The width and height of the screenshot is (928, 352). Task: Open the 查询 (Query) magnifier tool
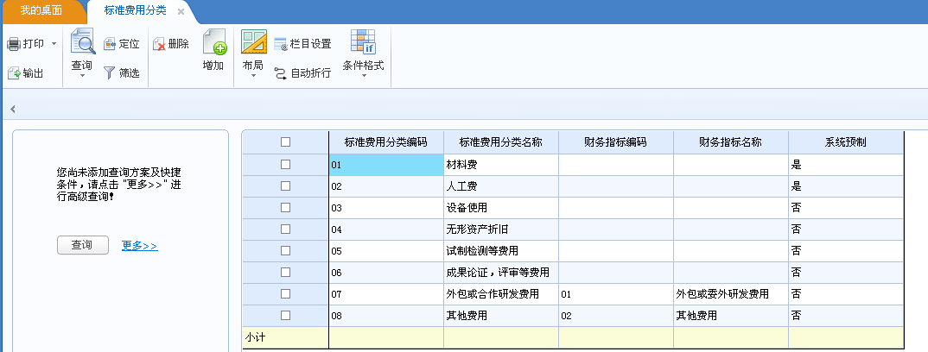click(x=82, y=42)
